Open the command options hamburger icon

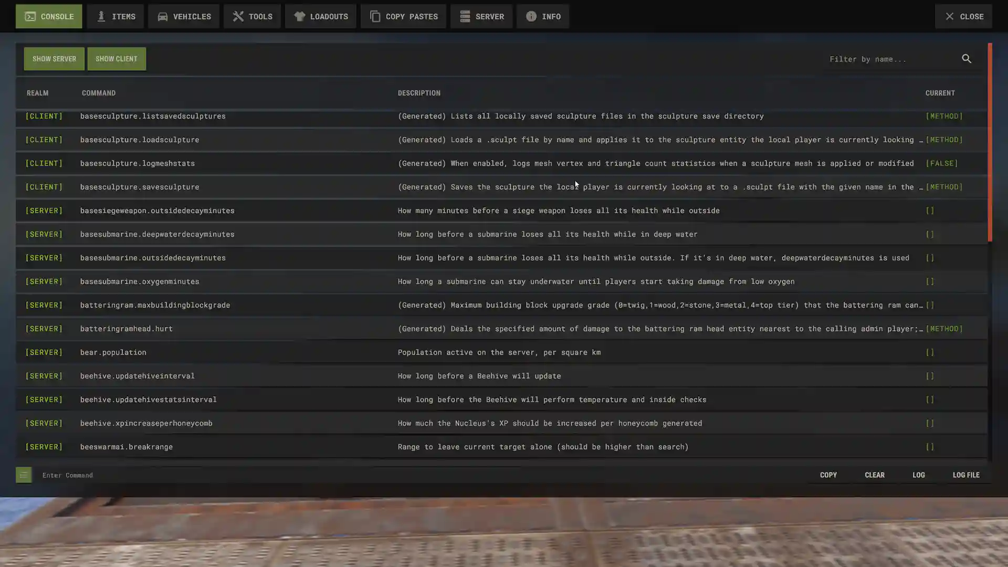pos(24,475)
